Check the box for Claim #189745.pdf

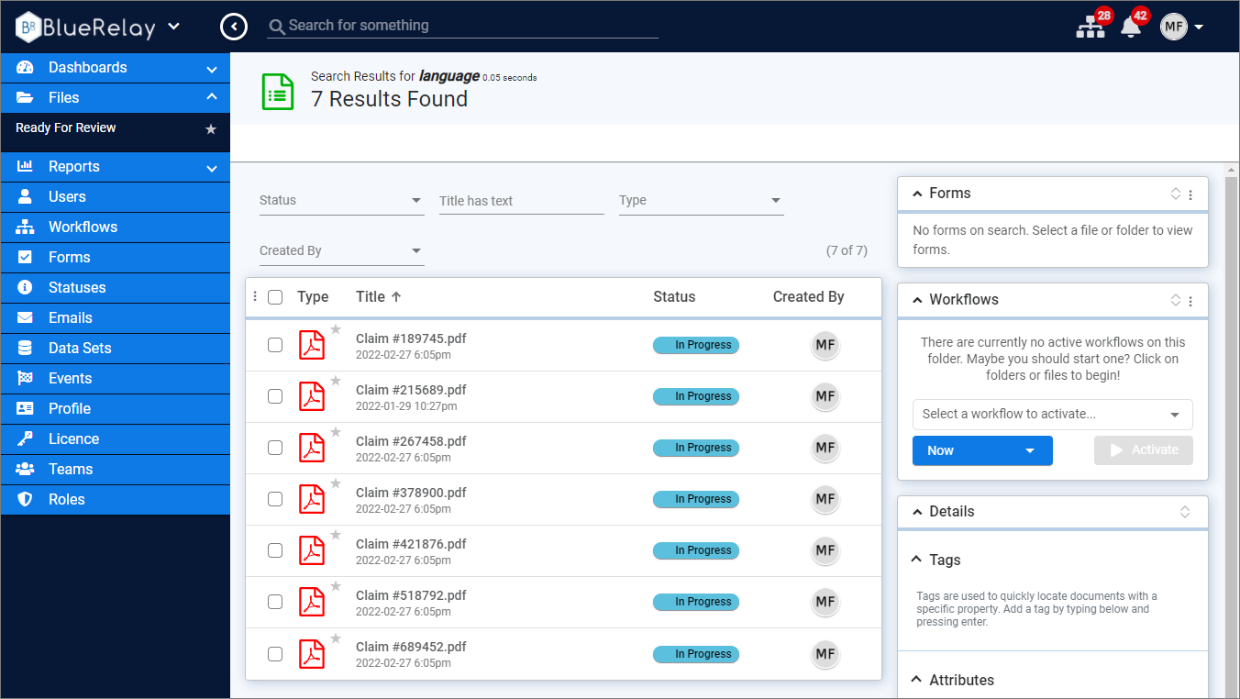275,345
